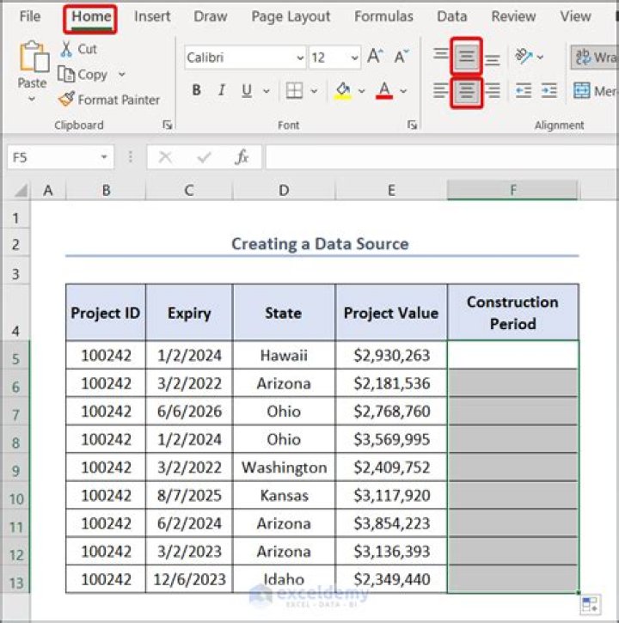Open the Calibri font name dropdown
Viewport: 619px width, 623px height.
[300, 58]
